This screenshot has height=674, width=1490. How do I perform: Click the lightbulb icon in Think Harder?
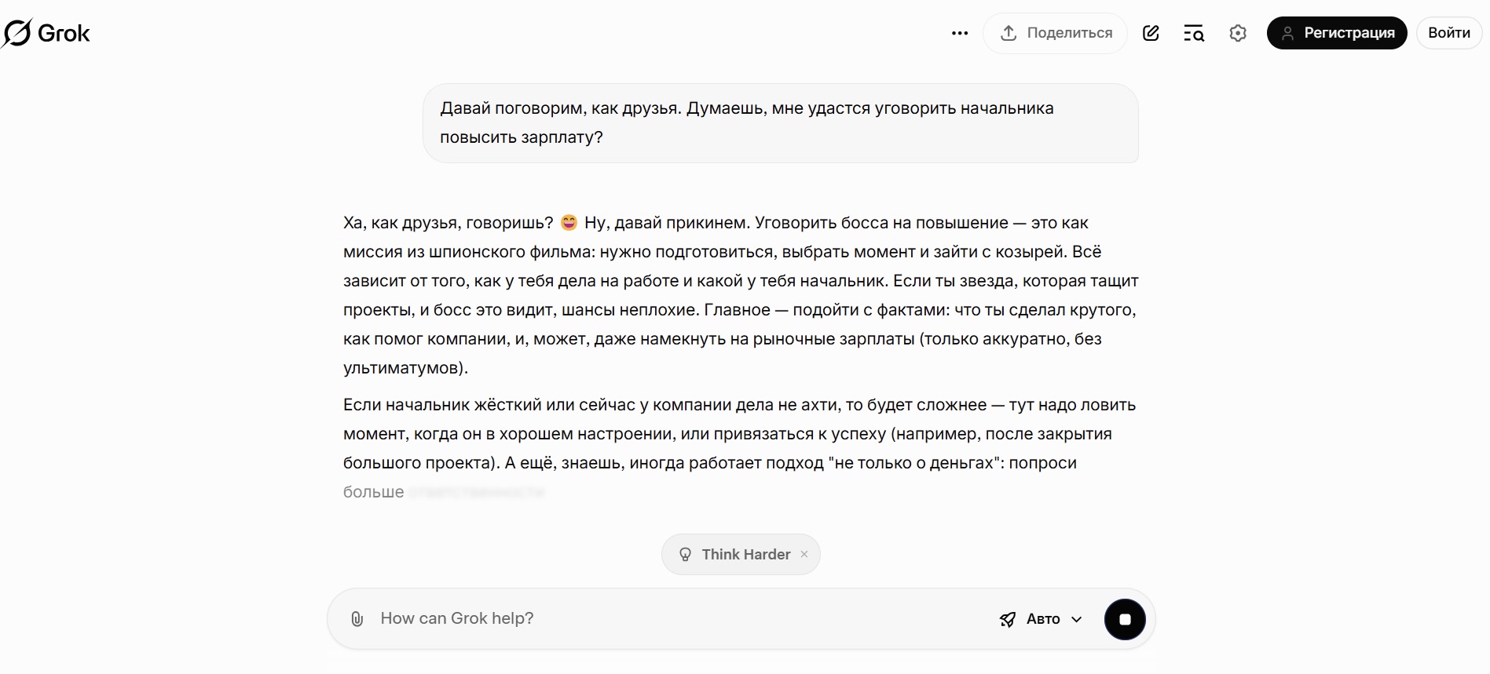click(x=685, y=555)
